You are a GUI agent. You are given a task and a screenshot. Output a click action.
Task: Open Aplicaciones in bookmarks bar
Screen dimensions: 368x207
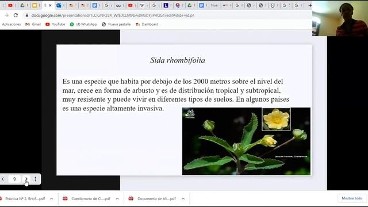coord(11,24)
